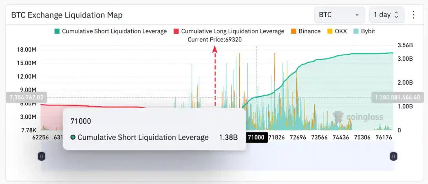The width and height of the screenshot is (428, 184).
Task: Click the Binance orange legend icon
Action: click(x=293, y=31)
